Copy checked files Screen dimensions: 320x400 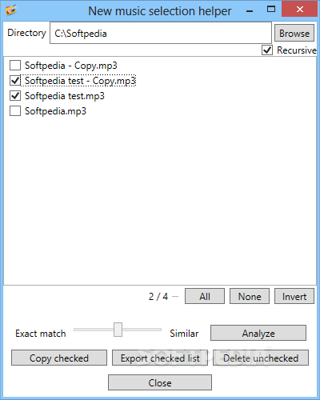click(59, 358)
